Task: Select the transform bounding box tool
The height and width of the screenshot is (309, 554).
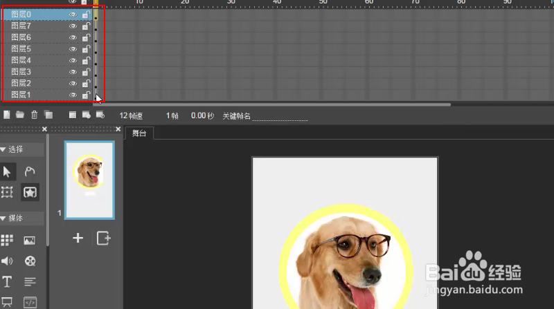Action: click(7, 192)
